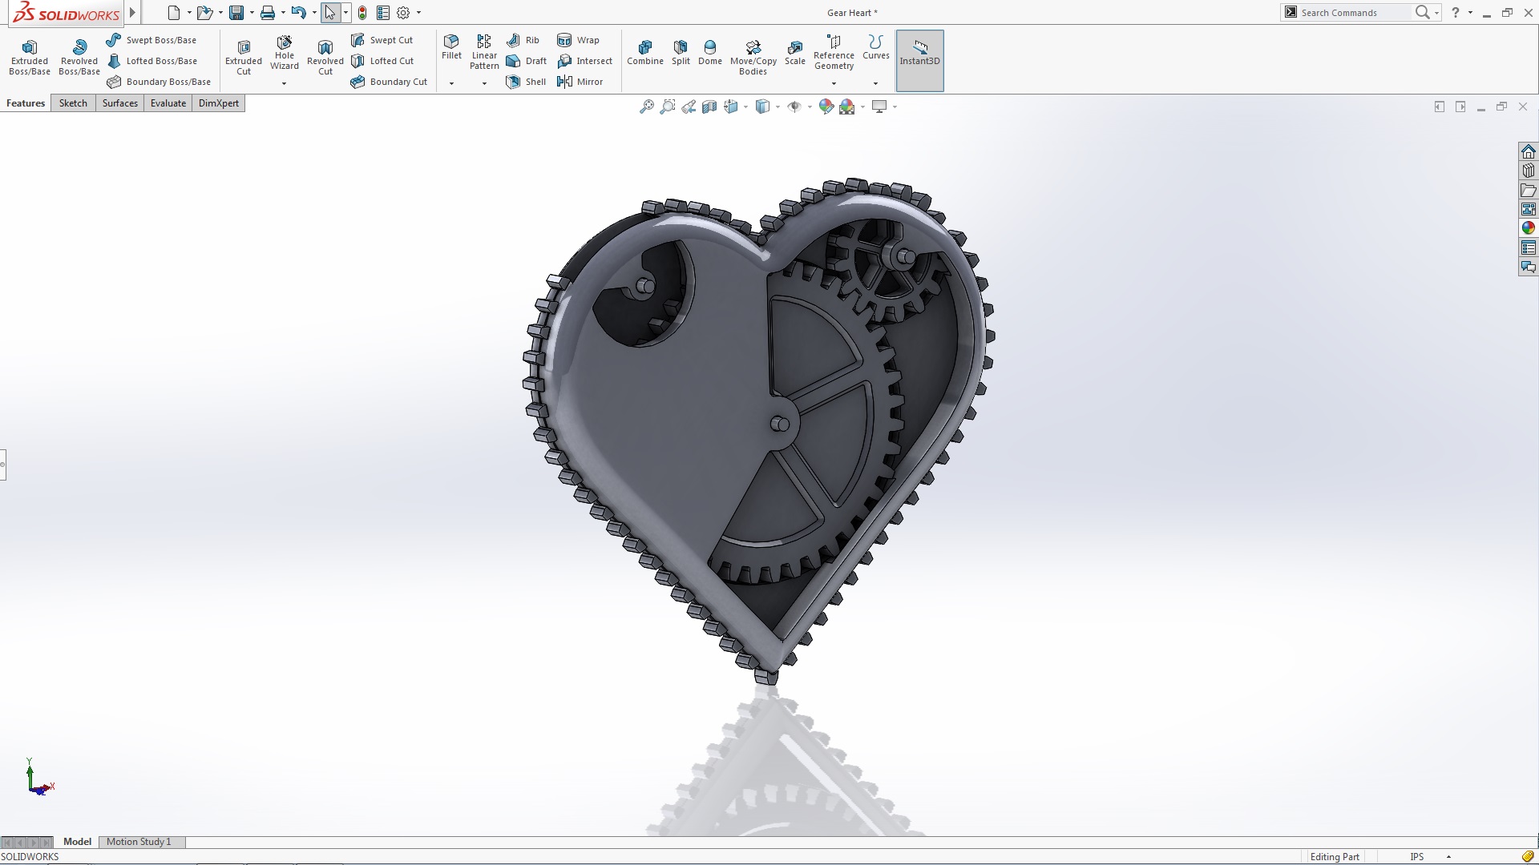Expand the Display Style dropdown
1539x865 pixels.
778,106
